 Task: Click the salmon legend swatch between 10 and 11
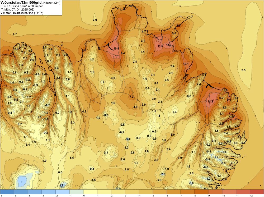pos(229,192)
